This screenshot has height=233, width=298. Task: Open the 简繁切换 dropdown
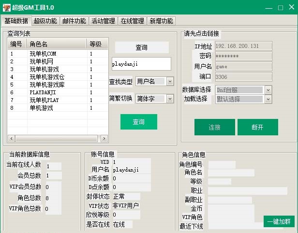point(170,99)
